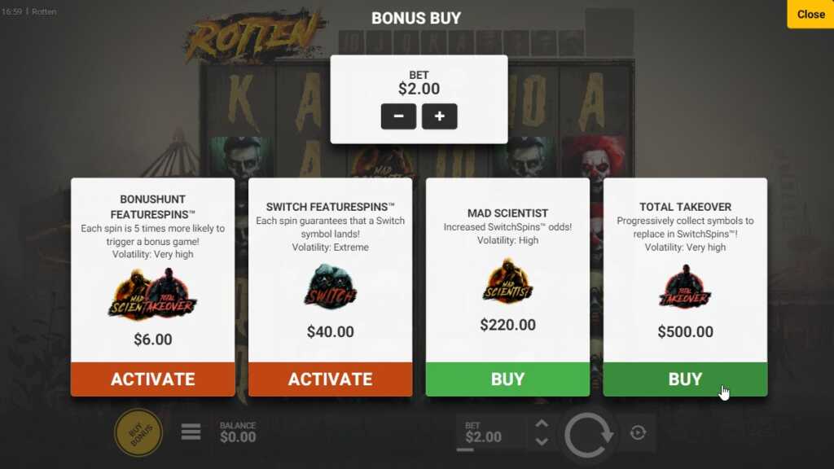
Task: Open the hamburger menu icon
Action: click(x=191, y=432)
